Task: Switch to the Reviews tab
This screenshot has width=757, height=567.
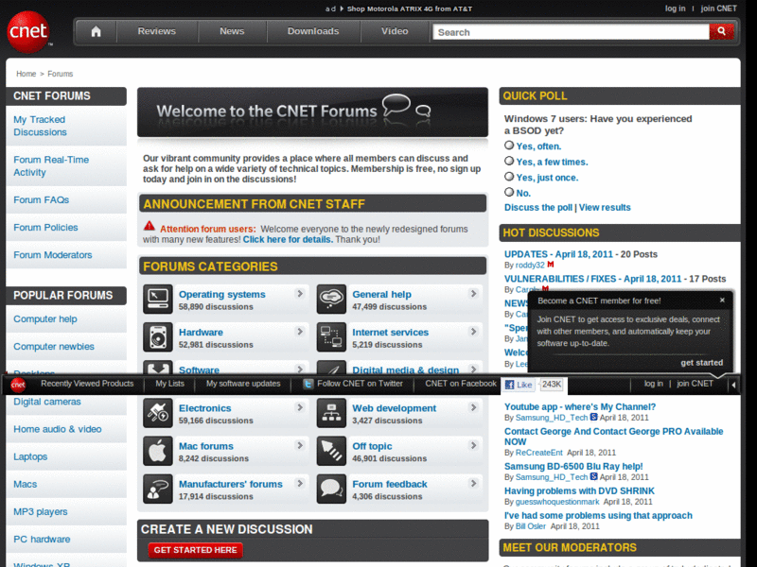Action: (156, 31)
